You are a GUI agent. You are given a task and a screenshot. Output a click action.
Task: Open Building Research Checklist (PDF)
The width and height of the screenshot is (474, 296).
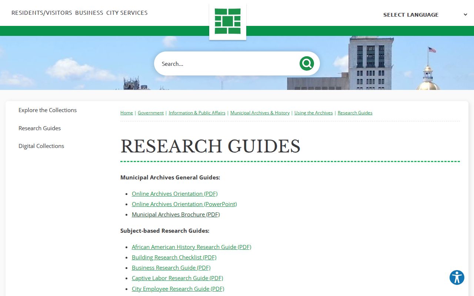click(174, 258)
